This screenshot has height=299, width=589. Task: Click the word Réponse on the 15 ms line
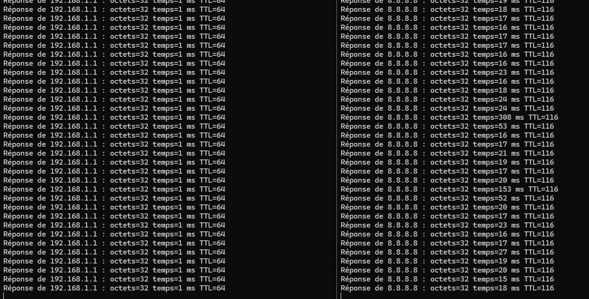click(x=355, y=279)
